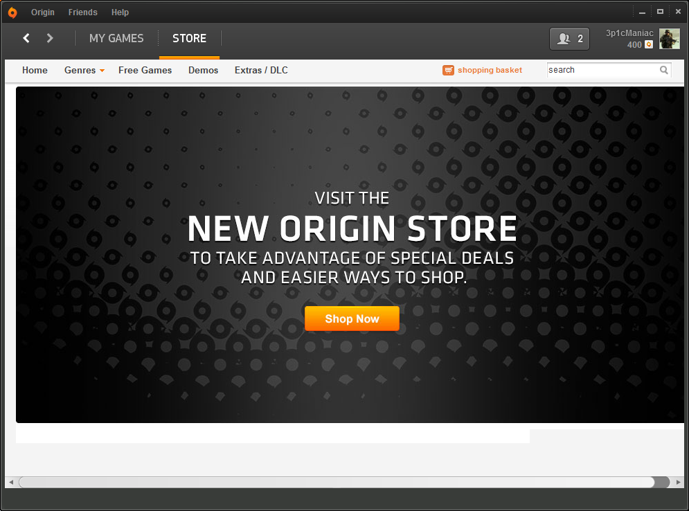Maximize the Origin window

[660, 12]
